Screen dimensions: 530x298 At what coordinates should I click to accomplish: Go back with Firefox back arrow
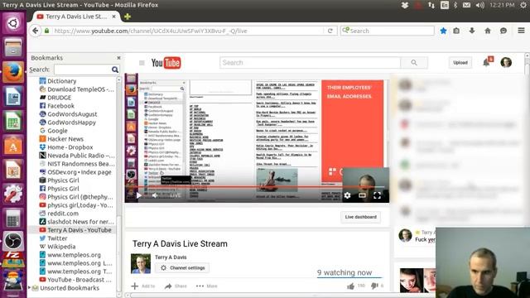click(35, 31)
